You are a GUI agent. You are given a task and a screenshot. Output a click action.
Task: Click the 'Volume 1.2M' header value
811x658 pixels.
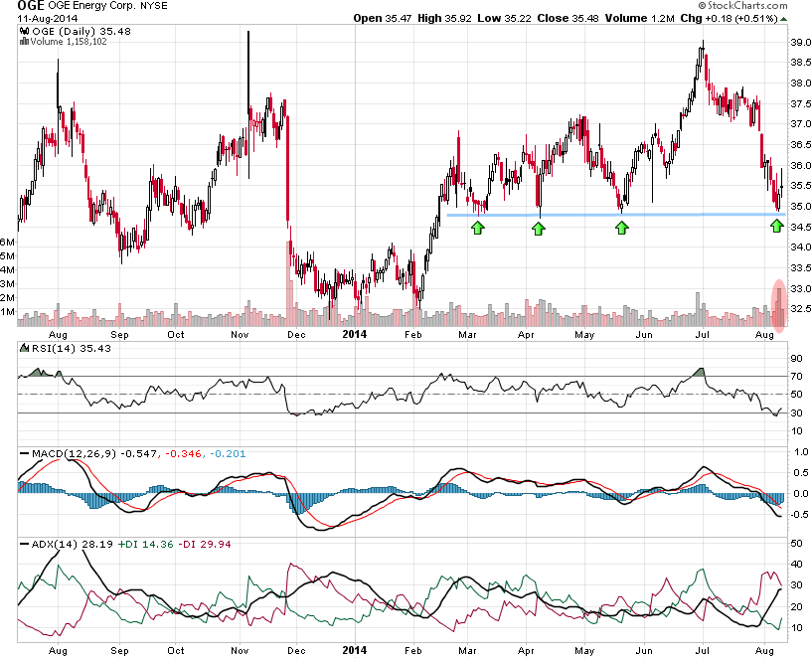point(640,18)
